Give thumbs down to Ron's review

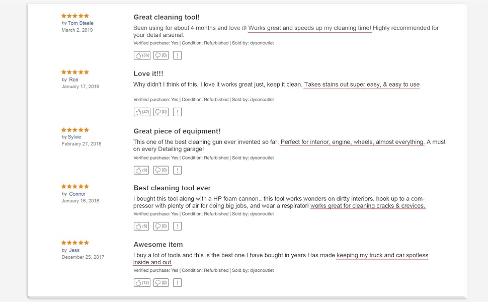[160, 112]
